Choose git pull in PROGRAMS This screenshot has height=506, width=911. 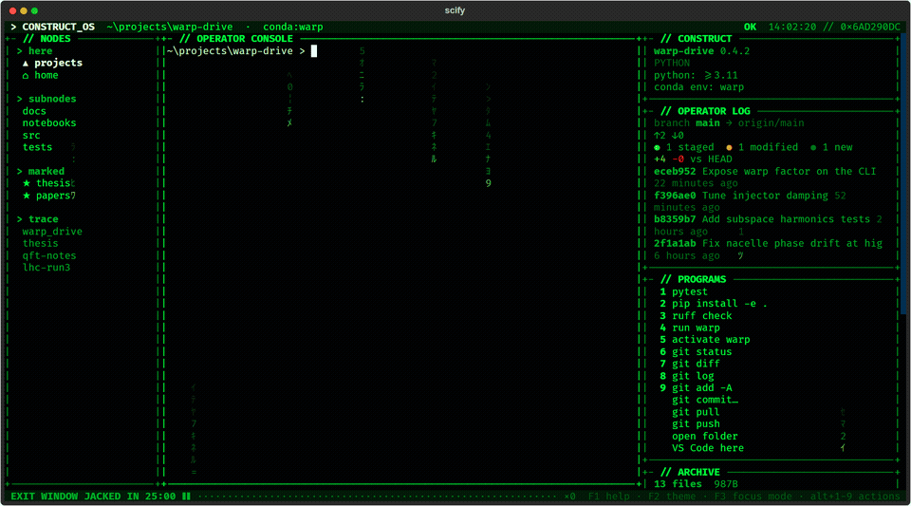pos(696,412)
